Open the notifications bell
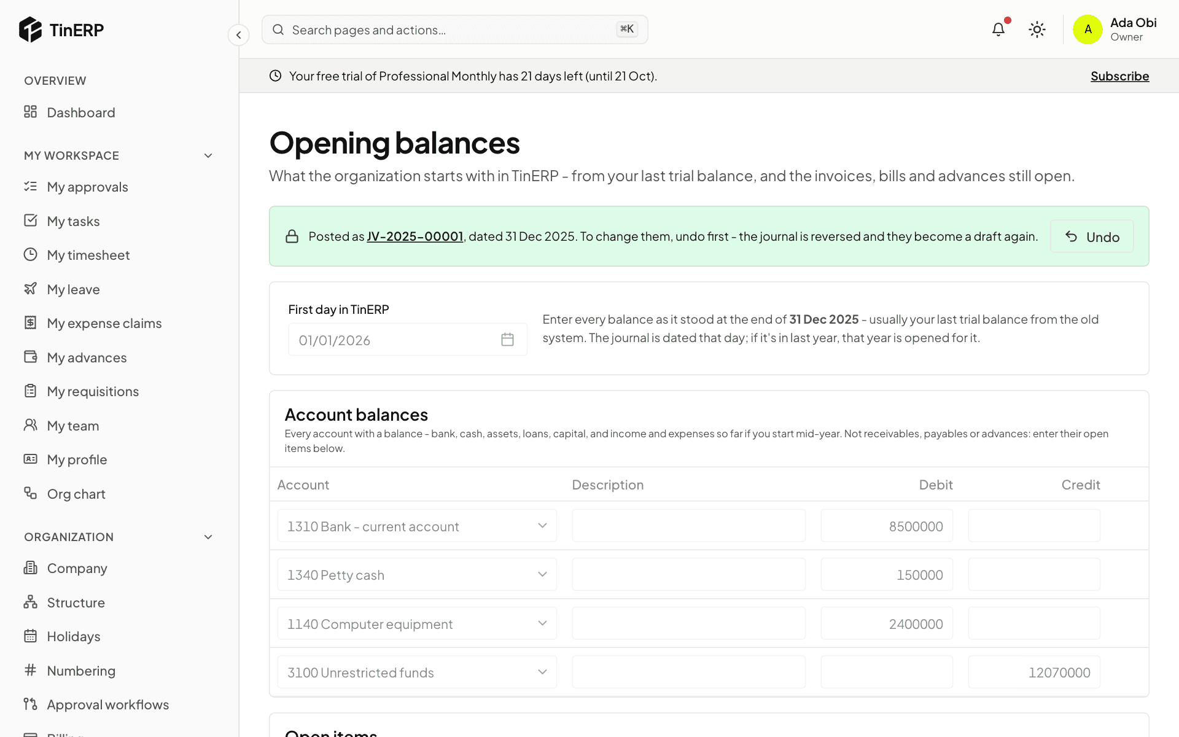The height and width of the screenshot is (737, 1179). (x=998, y=29)
